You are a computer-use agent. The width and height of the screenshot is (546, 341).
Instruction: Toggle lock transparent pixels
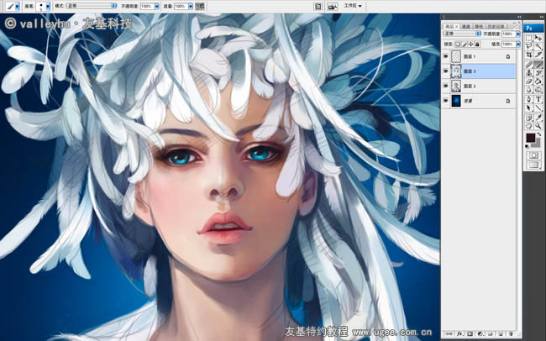click(458, 45)
